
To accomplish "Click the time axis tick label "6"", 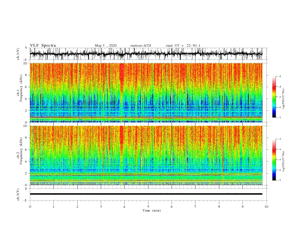I will tap(172, 207).
